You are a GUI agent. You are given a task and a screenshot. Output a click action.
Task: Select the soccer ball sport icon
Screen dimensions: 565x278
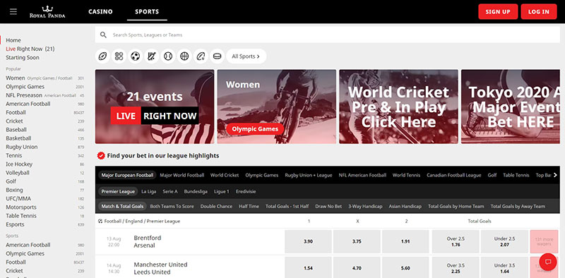[136, 56]
